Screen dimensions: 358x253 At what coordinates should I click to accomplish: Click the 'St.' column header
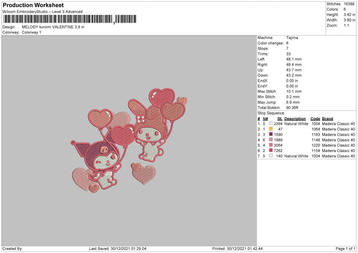point(280,119)
